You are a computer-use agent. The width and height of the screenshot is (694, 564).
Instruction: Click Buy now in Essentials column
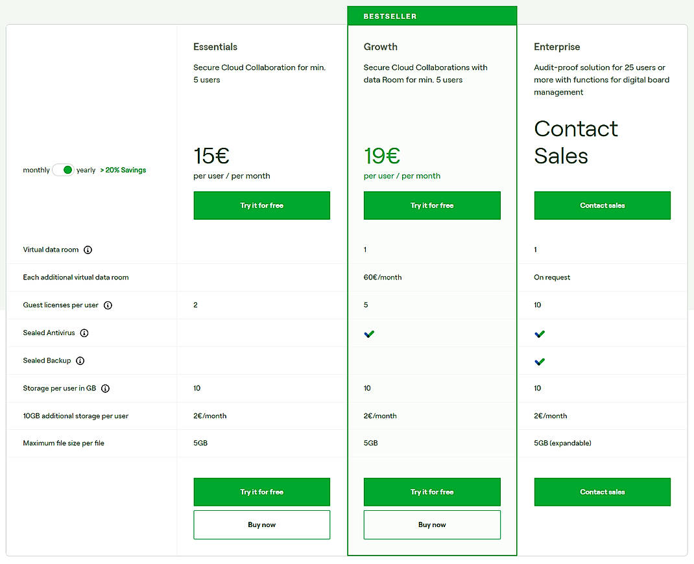click(x=261, y=524)
